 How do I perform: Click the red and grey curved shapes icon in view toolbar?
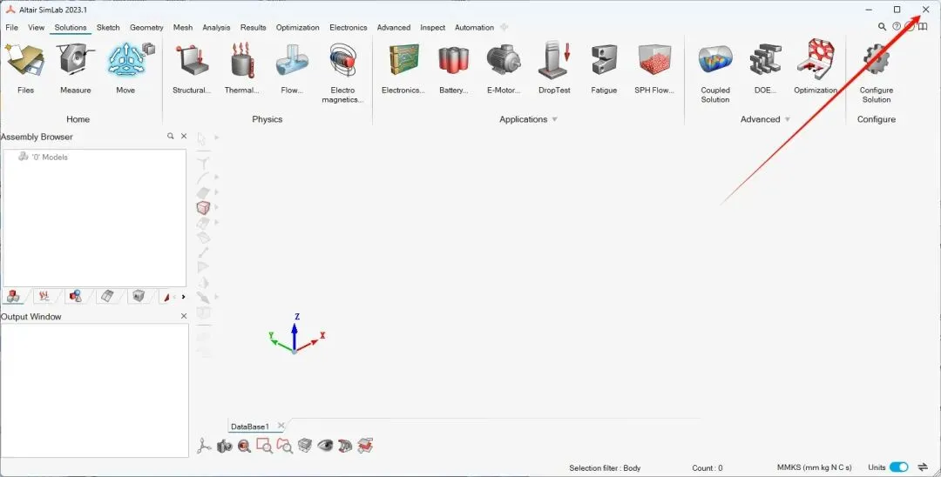(x=345, y=446)
